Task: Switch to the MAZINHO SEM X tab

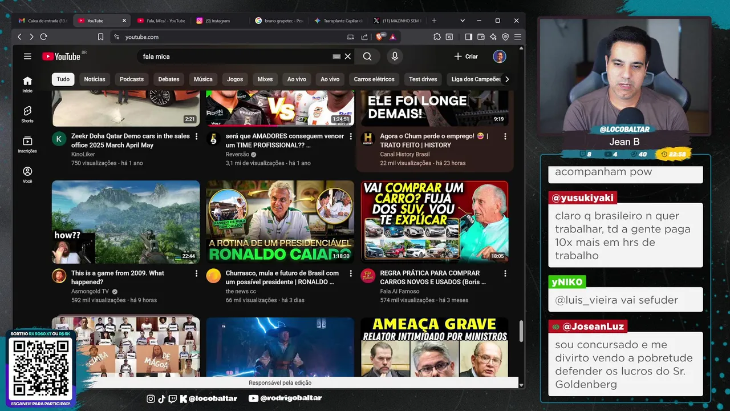Action: 399,21
